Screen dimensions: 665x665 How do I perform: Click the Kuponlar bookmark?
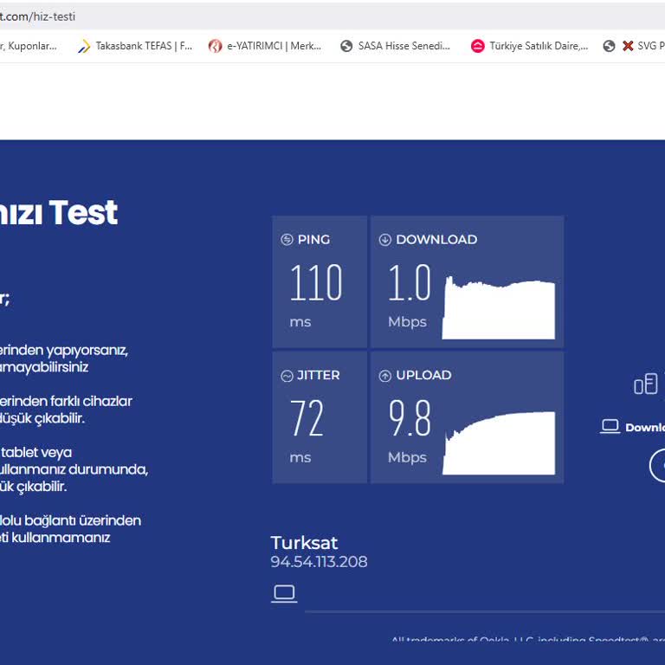point(29,46)
